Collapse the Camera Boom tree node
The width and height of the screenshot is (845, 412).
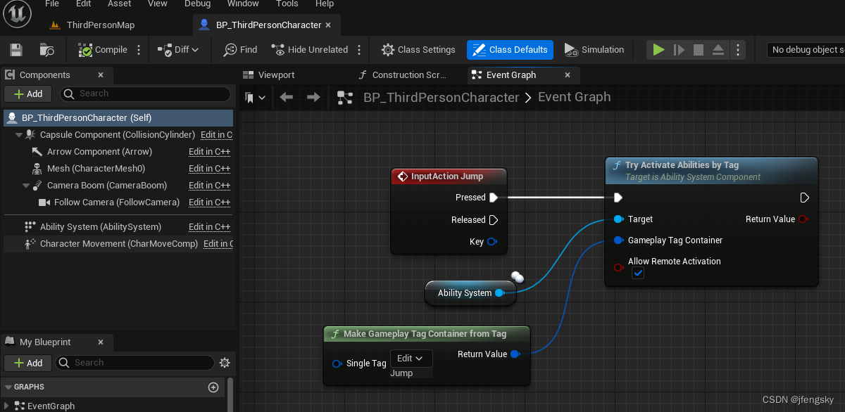(26, 186)
